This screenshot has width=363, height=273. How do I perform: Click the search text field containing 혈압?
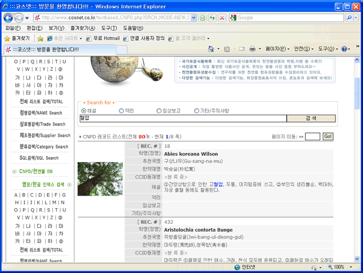[x=183, y=118]
